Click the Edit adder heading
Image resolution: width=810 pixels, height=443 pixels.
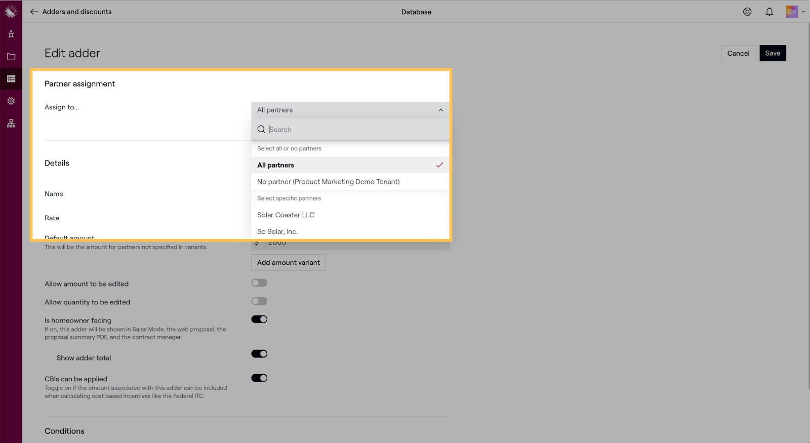coord(72,53)
